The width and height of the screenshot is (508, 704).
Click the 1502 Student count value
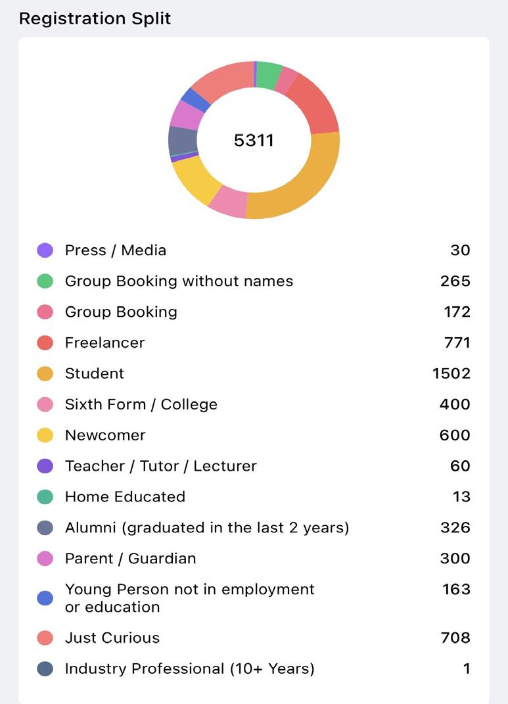[451, 373]
